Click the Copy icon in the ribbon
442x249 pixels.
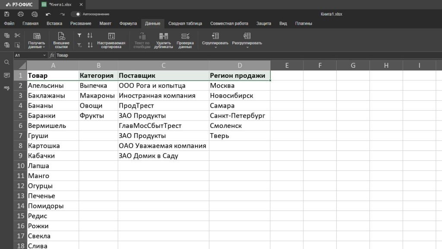tap(7, 35)
